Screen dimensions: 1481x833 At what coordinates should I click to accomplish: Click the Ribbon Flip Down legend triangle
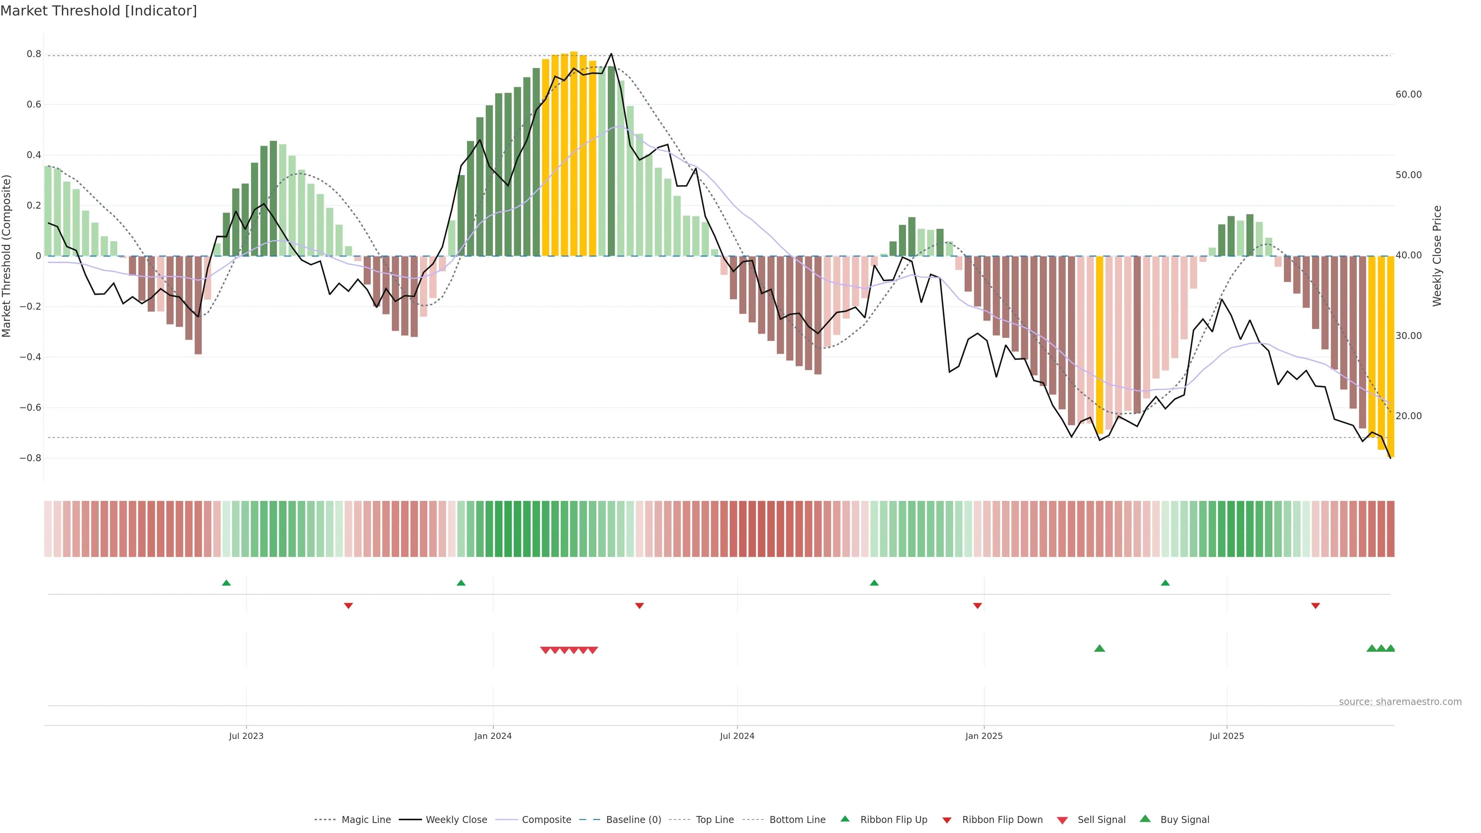point(947,820)
